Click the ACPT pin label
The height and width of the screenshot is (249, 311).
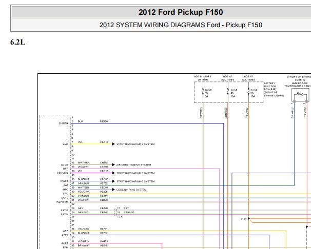point(65,244)
